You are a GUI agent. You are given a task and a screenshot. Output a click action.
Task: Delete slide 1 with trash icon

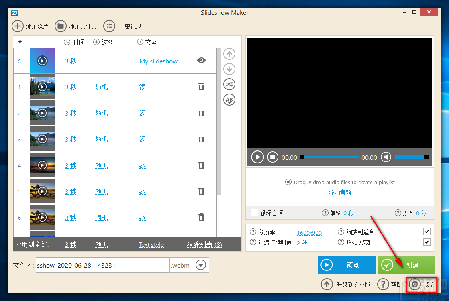pyautogui.click(x=201, y=86)
